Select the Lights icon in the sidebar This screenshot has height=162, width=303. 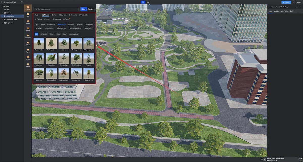click(x=28, y=51)
